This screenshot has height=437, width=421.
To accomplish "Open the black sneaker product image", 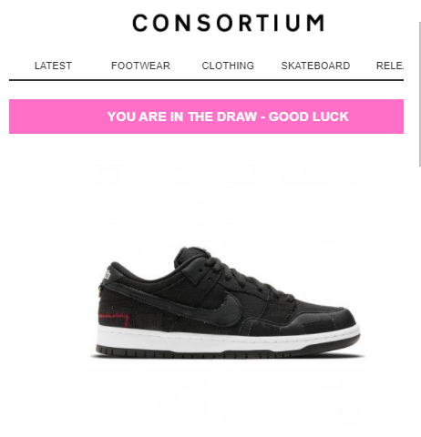I will point(228,302).
